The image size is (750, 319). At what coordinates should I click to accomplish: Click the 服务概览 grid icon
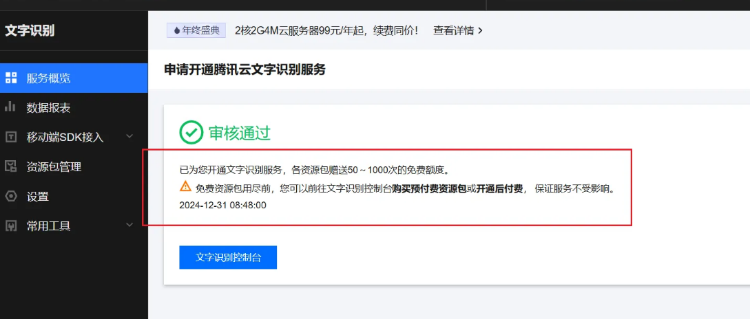click(x=10, y=78)
